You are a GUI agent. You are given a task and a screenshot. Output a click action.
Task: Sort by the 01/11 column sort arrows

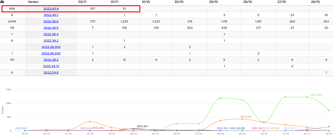coord(137,2)
